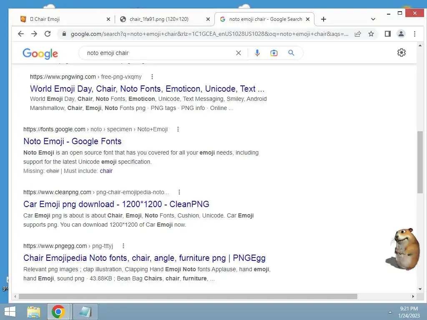The image size is (427, 320).
Task: Share this page from the address bar
Action: (358, 34)
